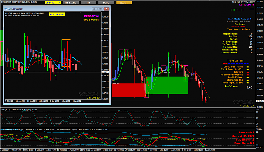Click the red indicator beside PA above/below 5ema
The width and height of the screenshot is (264, 152).
tap(248, 75)
